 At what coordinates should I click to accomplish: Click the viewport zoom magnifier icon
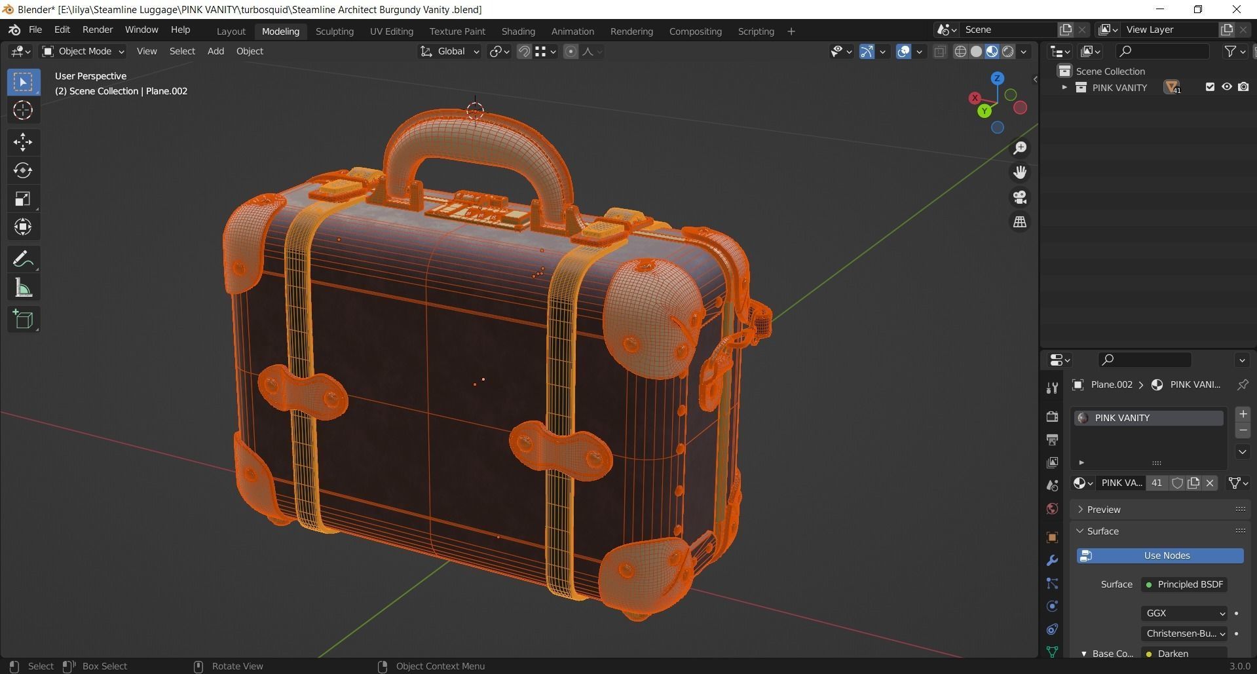pos(1020,148)
